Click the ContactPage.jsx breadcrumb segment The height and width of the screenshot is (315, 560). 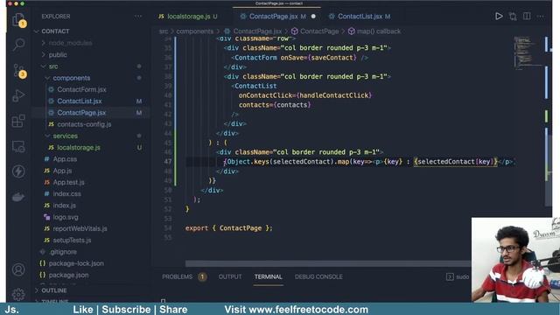257,31
